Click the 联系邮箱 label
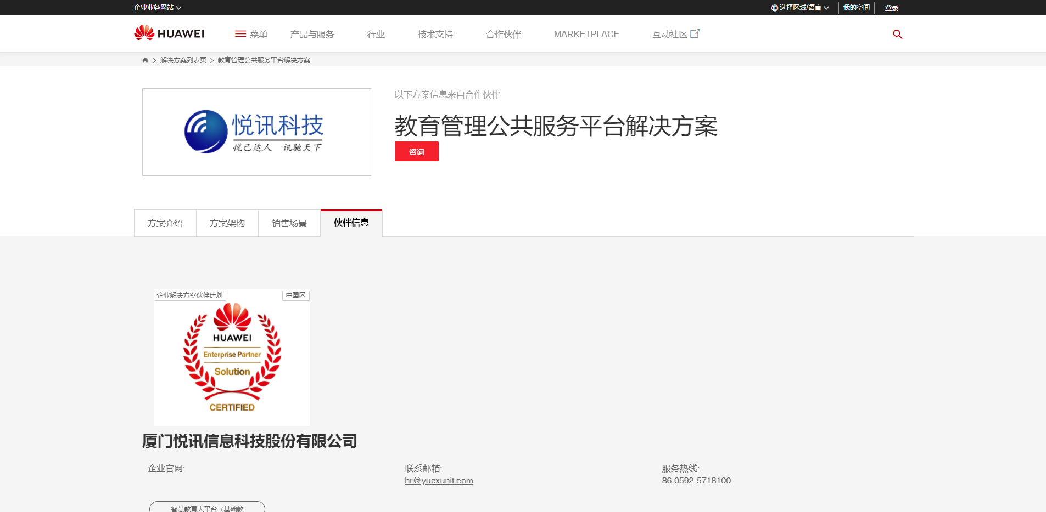1046x512 pixels. point(423,469)
